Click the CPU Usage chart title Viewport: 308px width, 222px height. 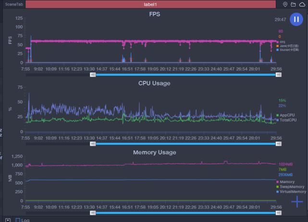pos(154,83)
